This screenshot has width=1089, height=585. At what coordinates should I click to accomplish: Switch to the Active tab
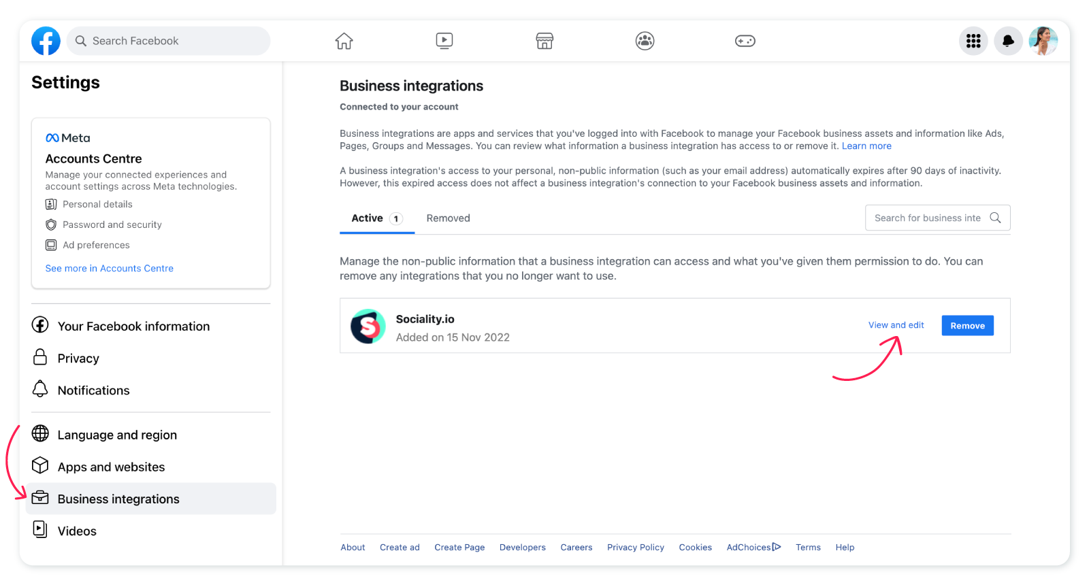(x=377, y=218)
